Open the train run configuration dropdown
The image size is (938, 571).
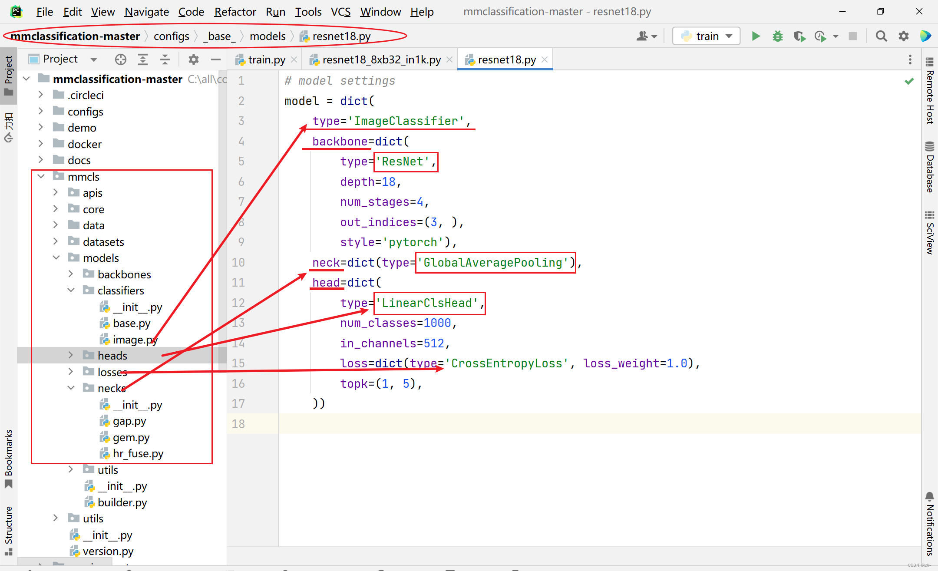point(730,36)
